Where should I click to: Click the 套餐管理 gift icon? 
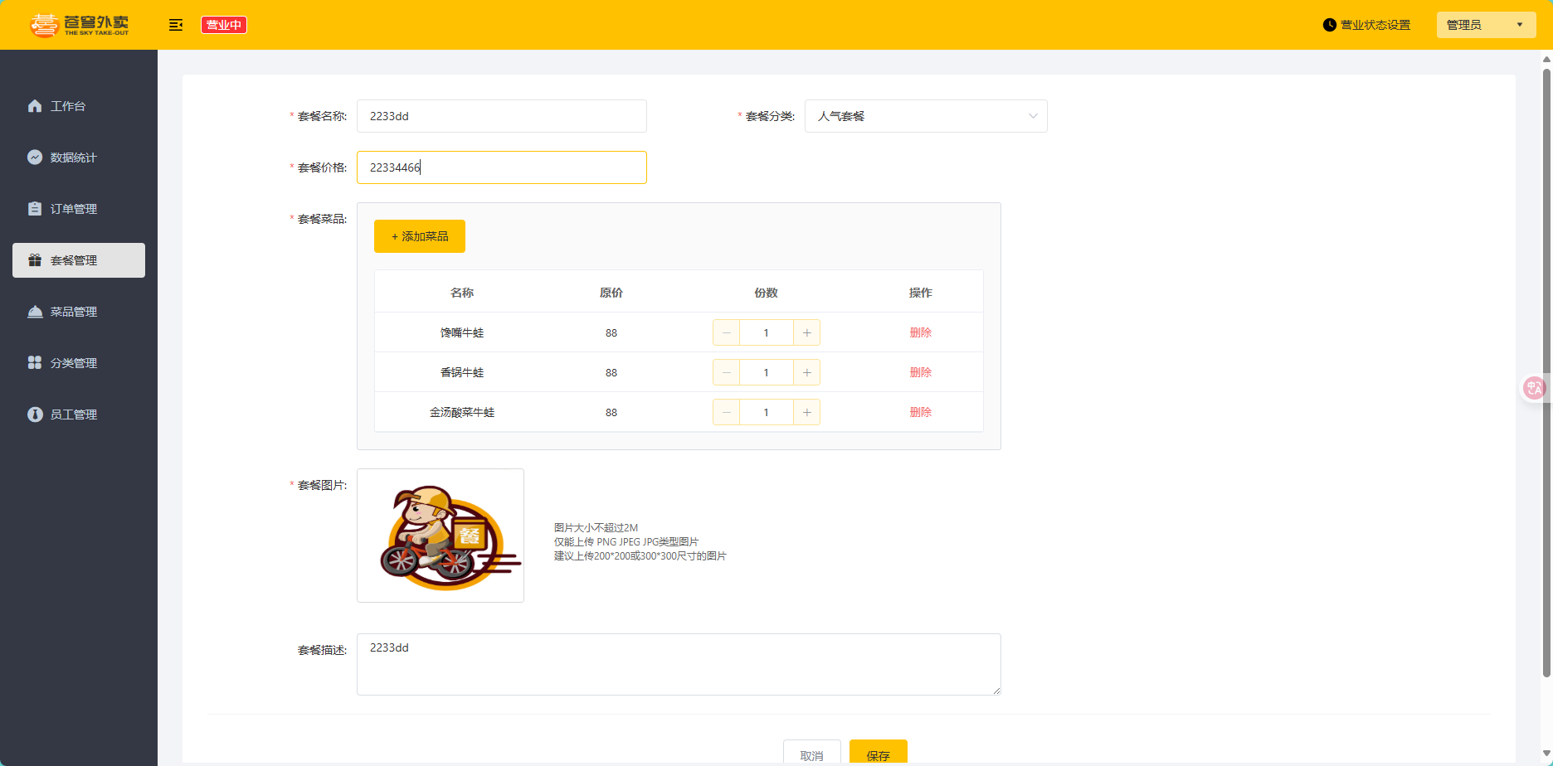pos(35,260)
